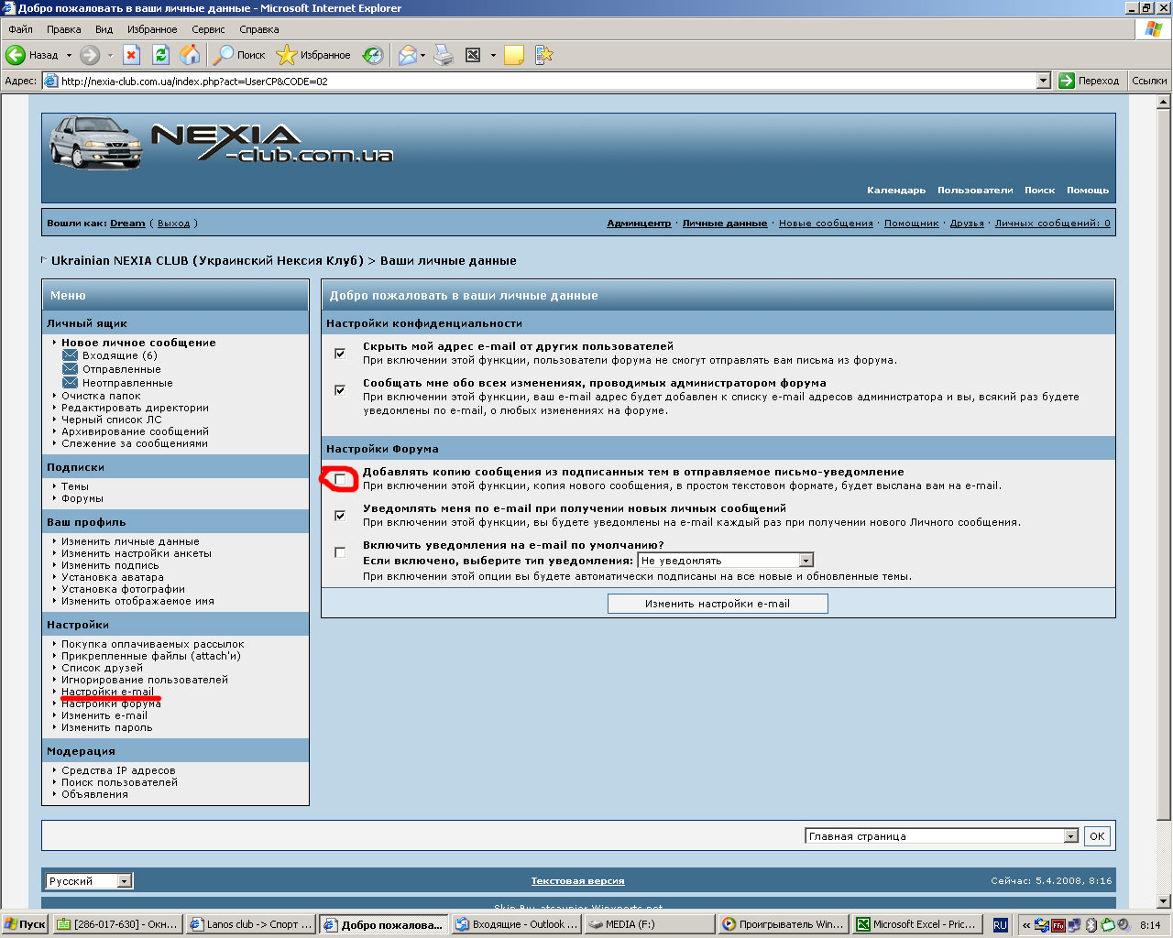The height and width of the screenshot is (938, 1173).
Task: Open Search with the magnifier icon
Action: click(x=224, y=55)
